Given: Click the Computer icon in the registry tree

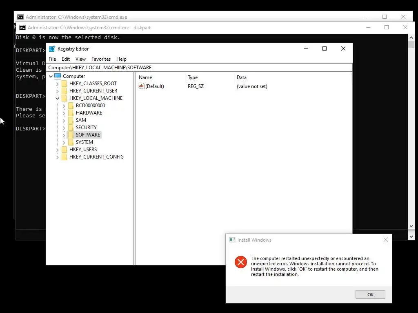Looking at the screenshot, I should [x=58, y=76].
